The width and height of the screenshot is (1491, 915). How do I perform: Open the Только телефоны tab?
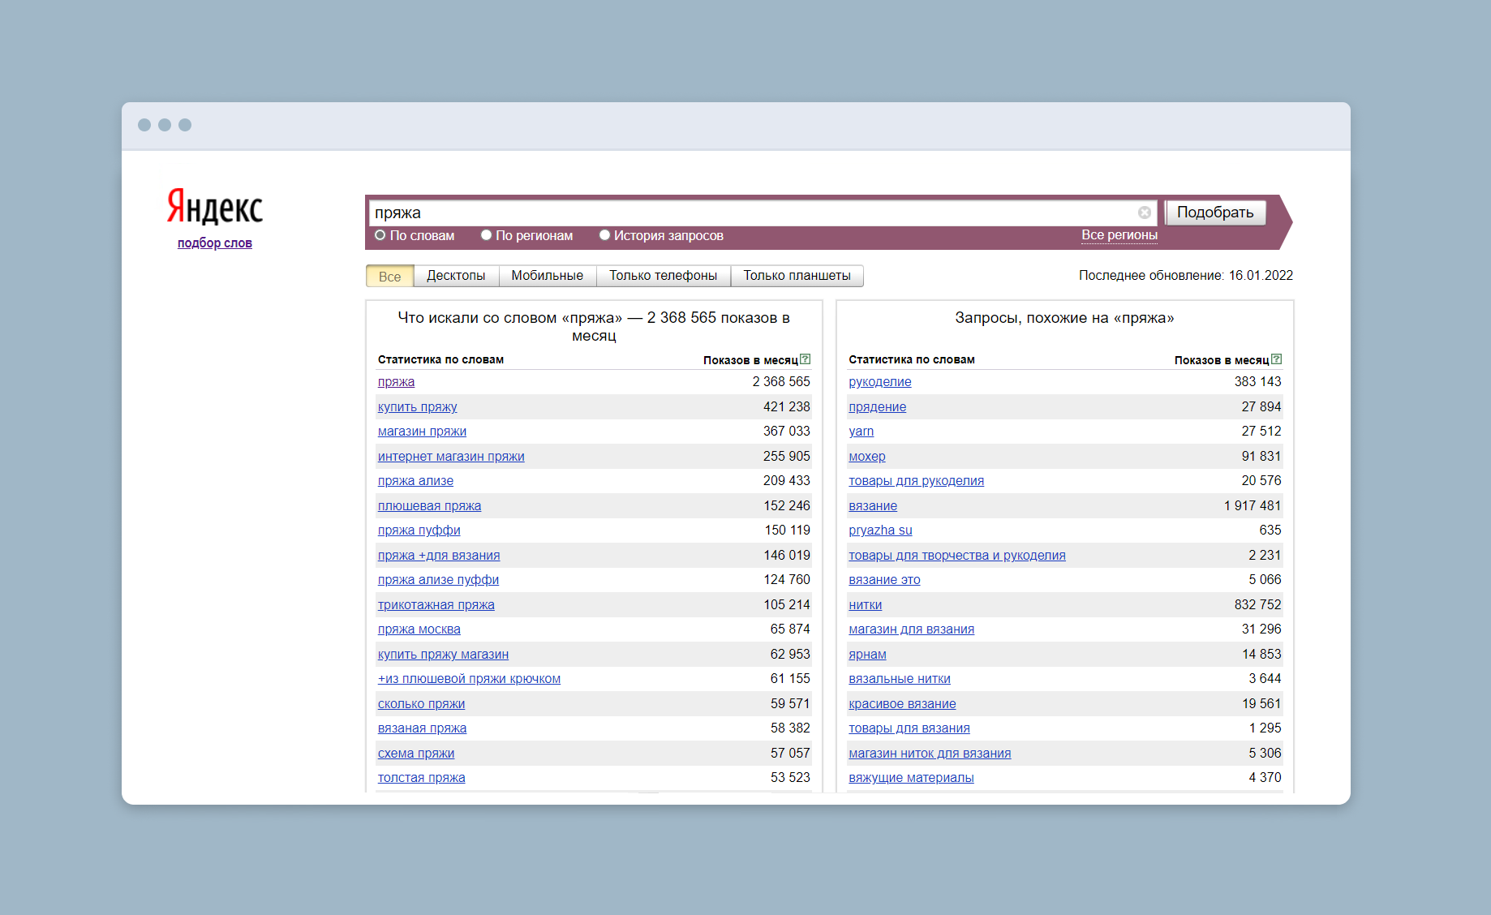tap(663, 276)
